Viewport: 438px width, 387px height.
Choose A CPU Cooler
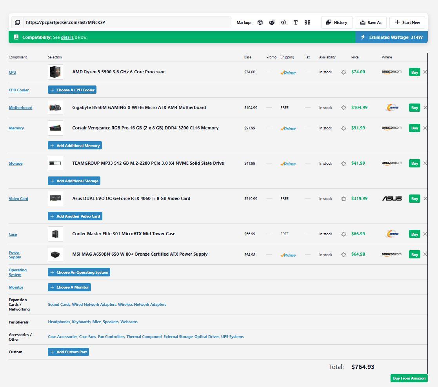point(72,90)
